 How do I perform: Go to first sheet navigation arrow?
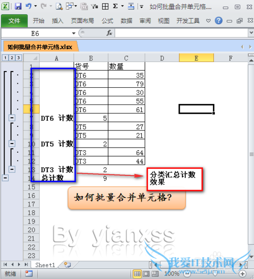click(x=5, y=265)
